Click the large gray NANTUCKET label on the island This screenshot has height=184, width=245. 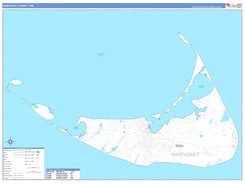(185, 154)
